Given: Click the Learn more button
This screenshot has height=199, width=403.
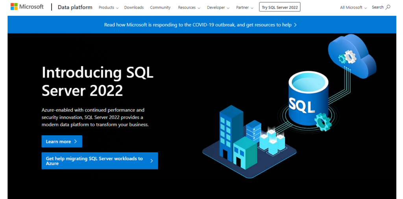Looking at the screenshot, I should [62, 142].
